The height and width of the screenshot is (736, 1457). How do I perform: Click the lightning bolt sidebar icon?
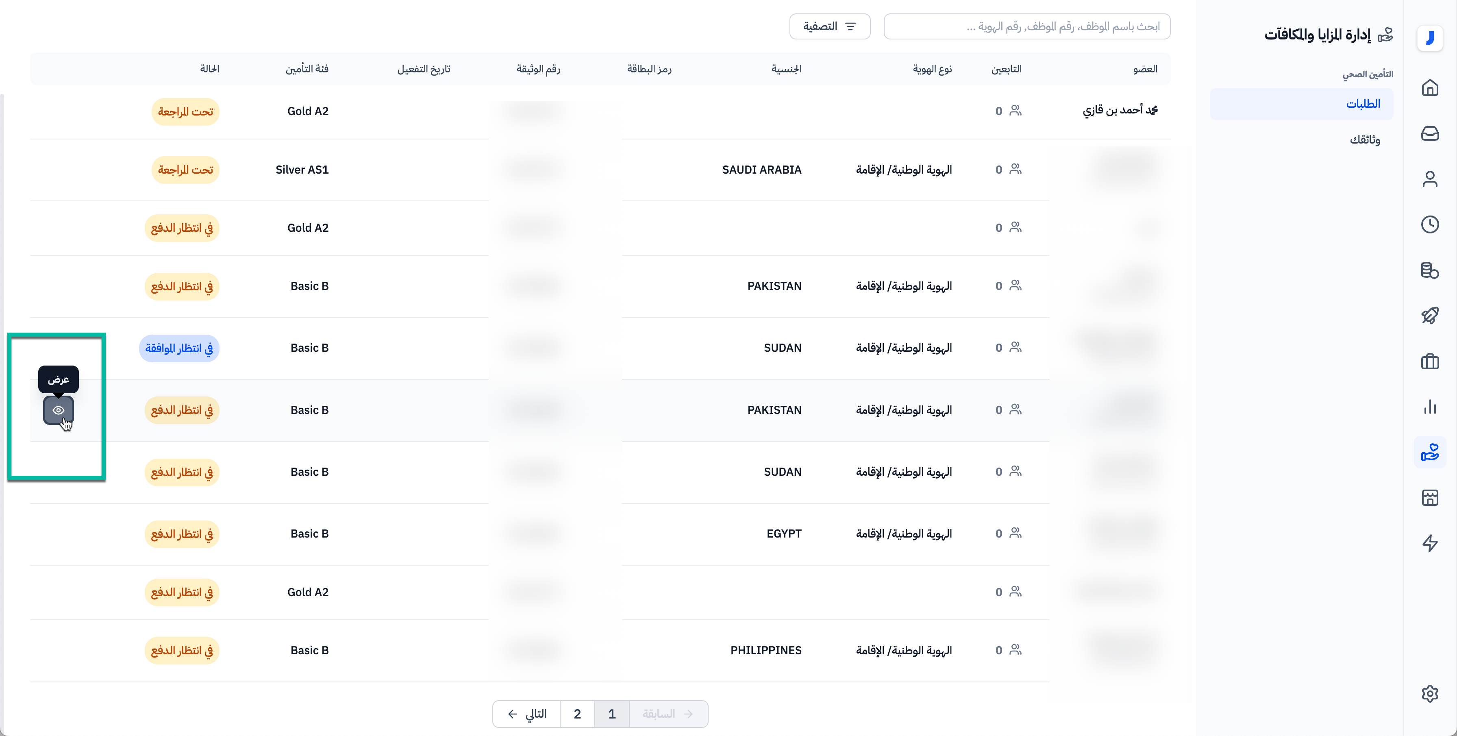1429,543
